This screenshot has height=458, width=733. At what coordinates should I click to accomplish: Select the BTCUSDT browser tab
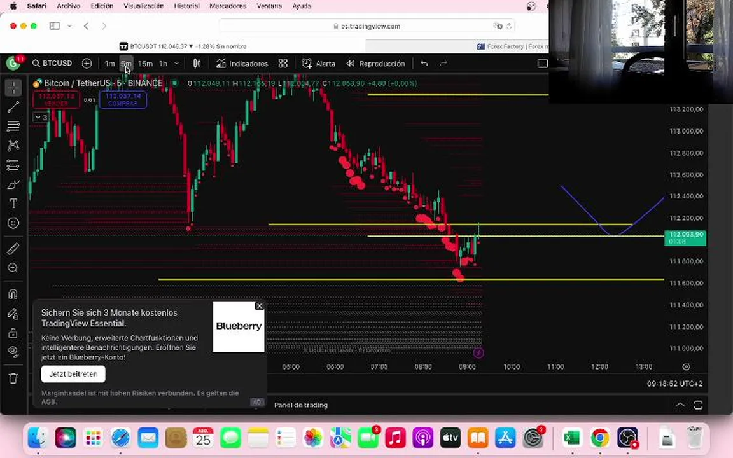coord(183,46)
